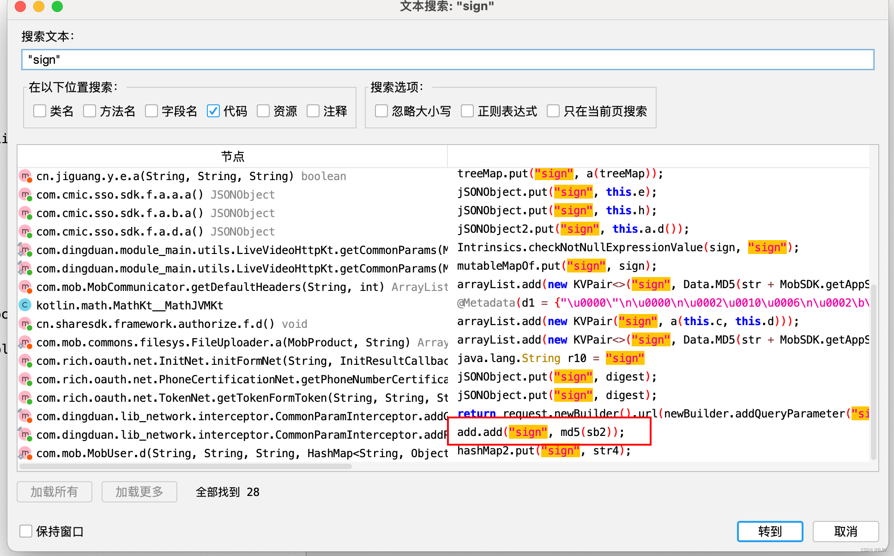The width and height of the screenshot is (894, 556).
Task: Click class icon for kotlin.math.MathKt__MathJVMKt
Action: click(x=25, y=305)
